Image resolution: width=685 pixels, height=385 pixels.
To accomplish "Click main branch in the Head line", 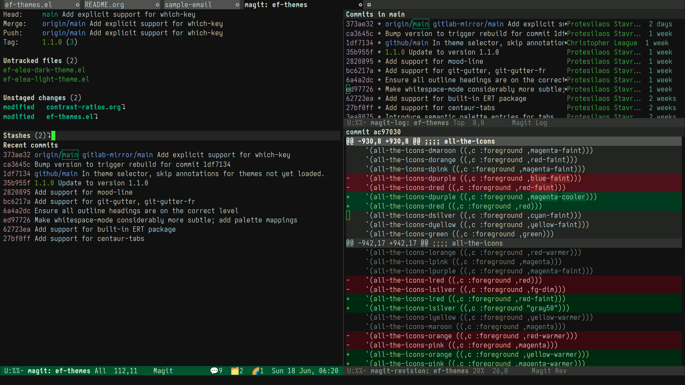I will point(50,14).
